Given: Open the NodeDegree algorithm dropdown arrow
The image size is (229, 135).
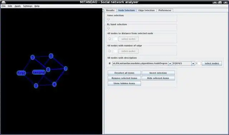Looking at the screenshot, I should point(170,64).
